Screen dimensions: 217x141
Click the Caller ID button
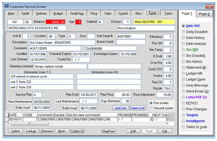[77, 131]
